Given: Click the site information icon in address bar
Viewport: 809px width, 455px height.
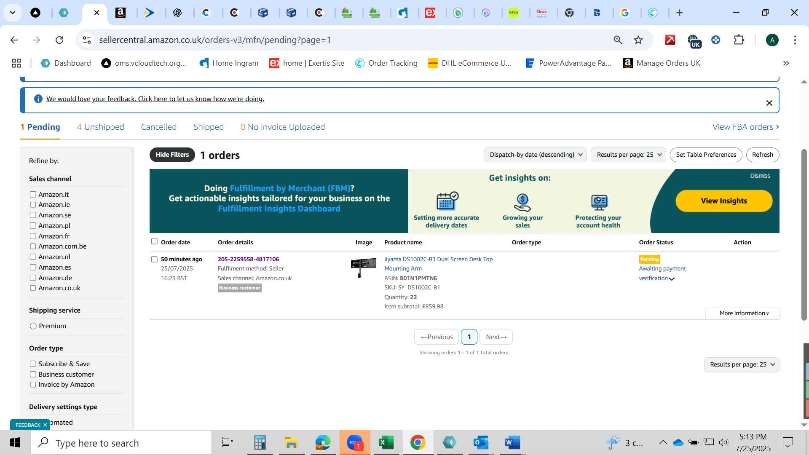Looking at the screenshot, I should tap(87, 40).
